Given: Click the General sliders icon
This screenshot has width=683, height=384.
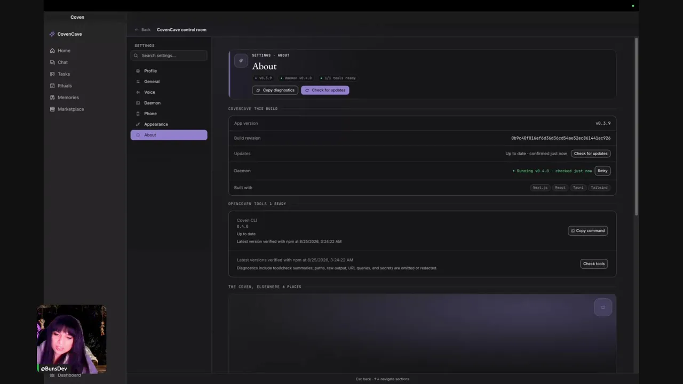Looking at the screenshot, I should (138, 82).
